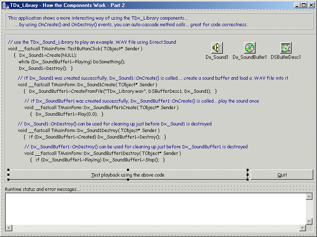Click the memo's vertical scrollbar up arrow
This screenshot has height=237, width=317.
[309, 197]
